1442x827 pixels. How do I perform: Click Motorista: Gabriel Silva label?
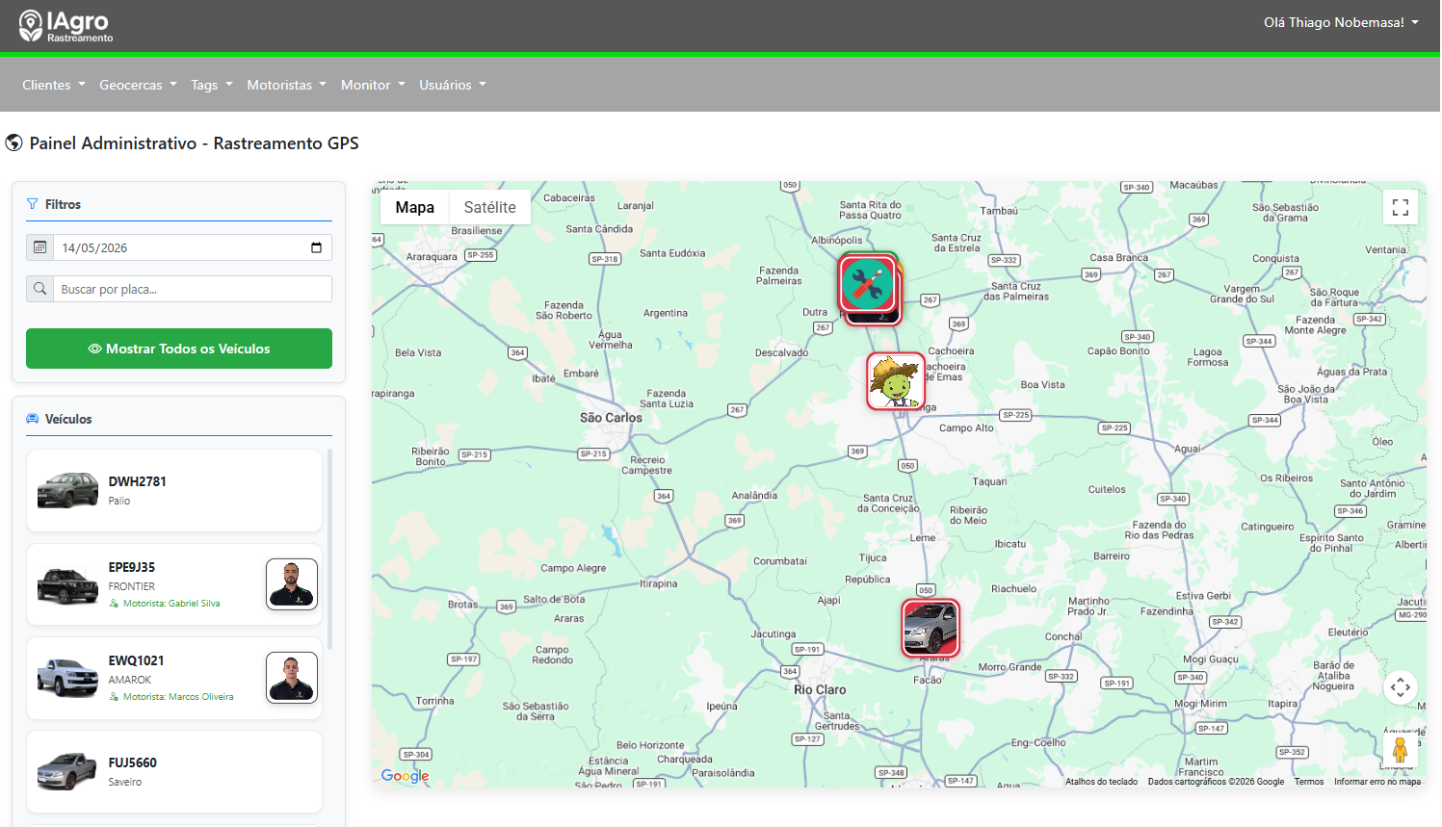[171, 604]
